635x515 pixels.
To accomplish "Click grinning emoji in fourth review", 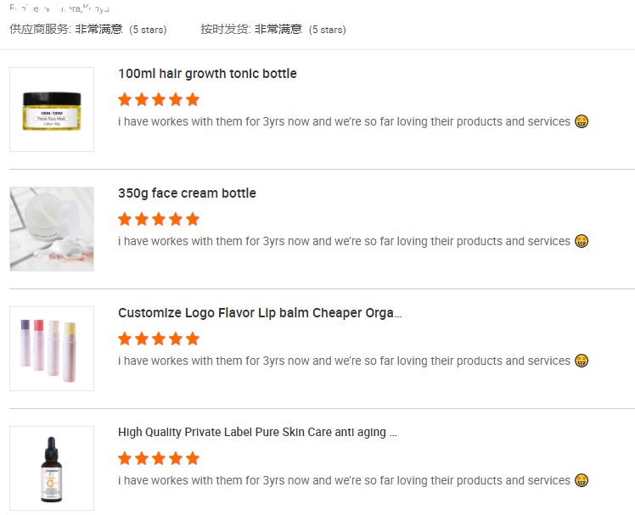I will coord(582,480).
